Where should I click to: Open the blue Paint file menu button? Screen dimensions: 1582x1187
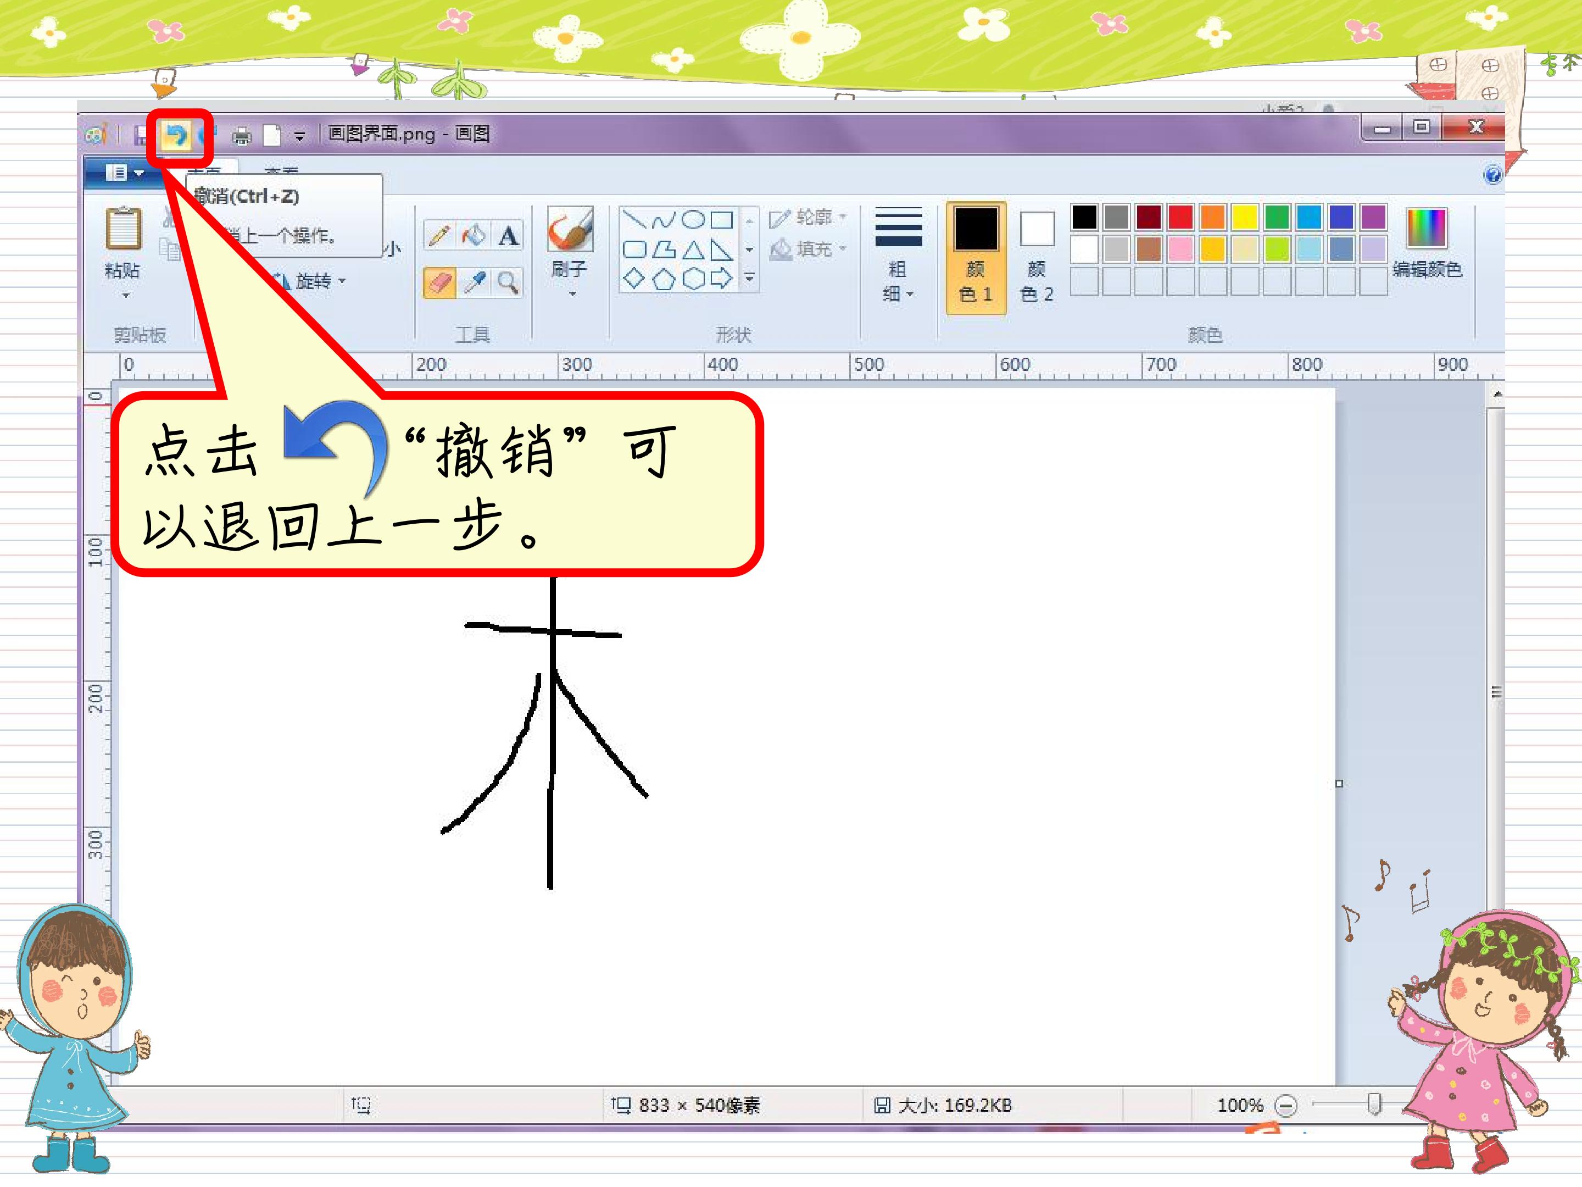pos(124,173)
